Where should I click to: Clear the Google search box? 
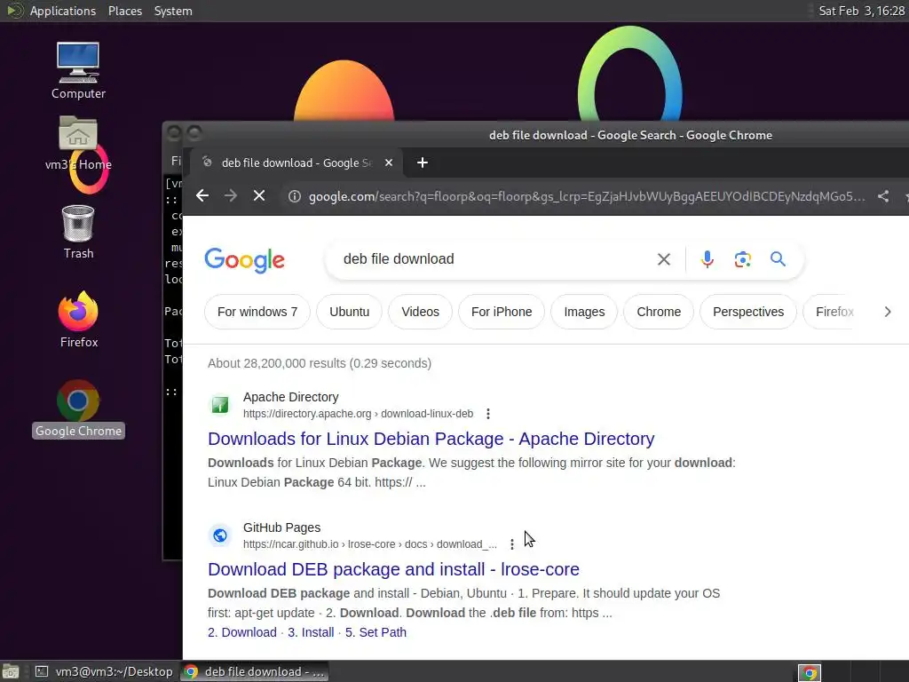pos(664,259)
